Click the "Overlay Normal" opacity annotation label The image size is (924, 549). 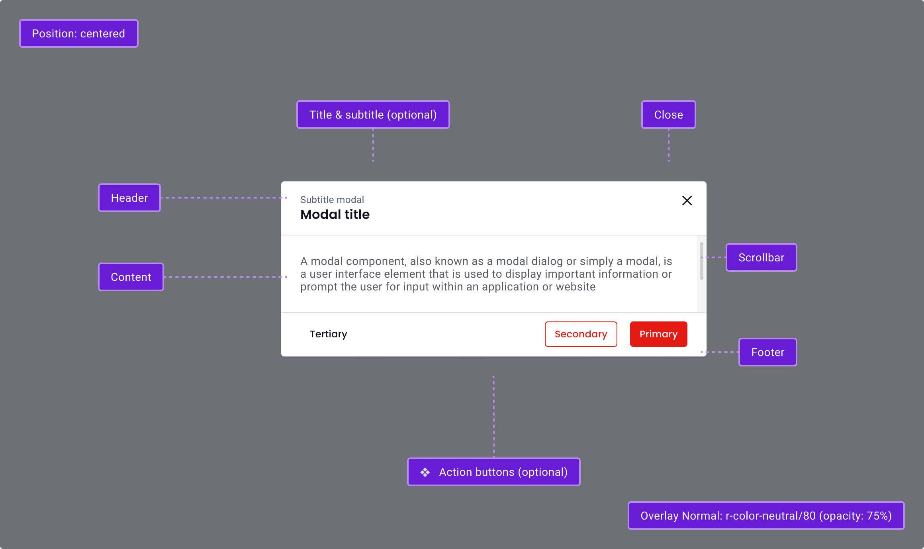tap(766, 516)
